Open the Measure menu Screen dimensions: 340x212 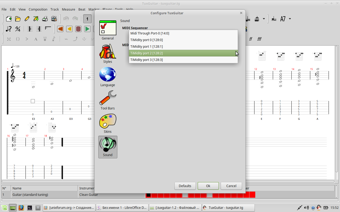click(x=69, y=9)
